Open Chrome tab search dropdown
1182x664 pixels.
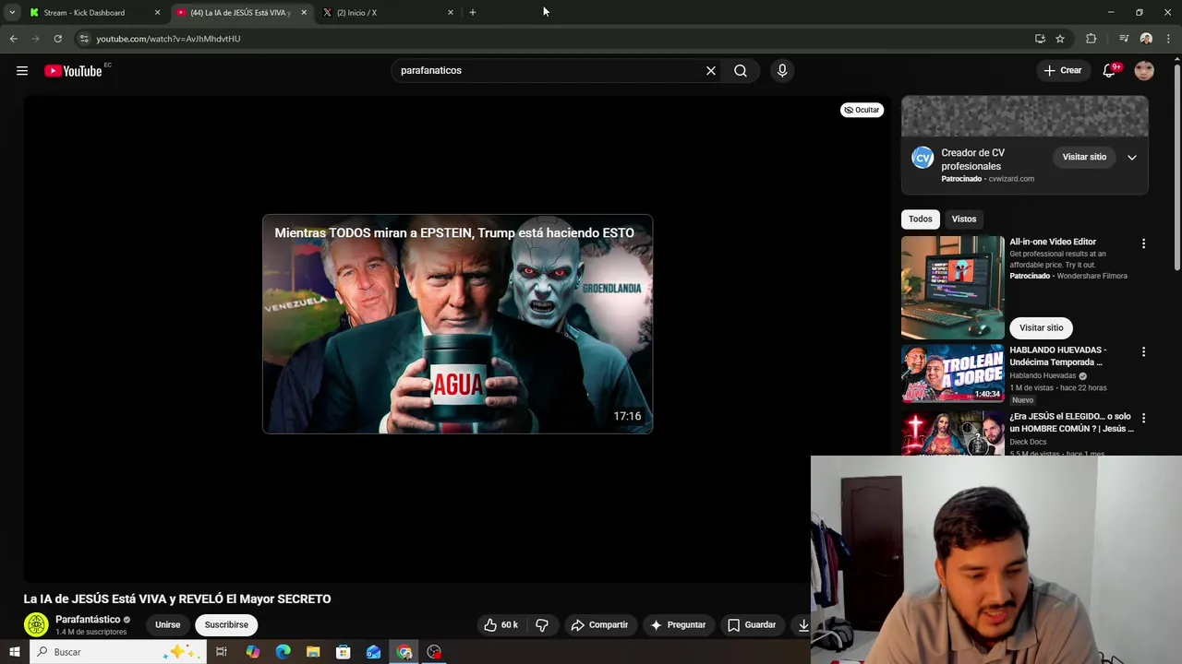coord(11,12)
